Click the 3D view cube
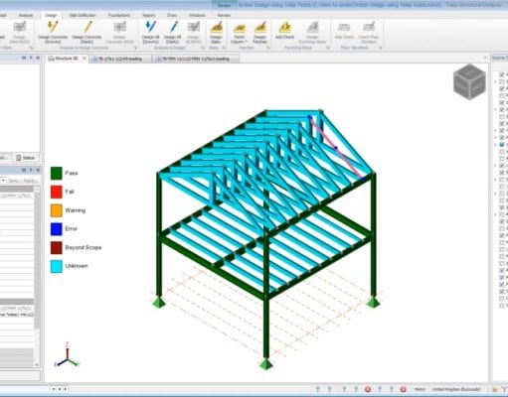The height and width of the screenshot is (397, 508). point(469,81)
